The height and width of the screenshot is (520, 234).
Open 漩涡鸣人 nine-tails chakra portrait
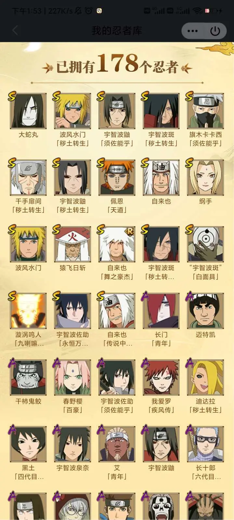pos(28,311)
